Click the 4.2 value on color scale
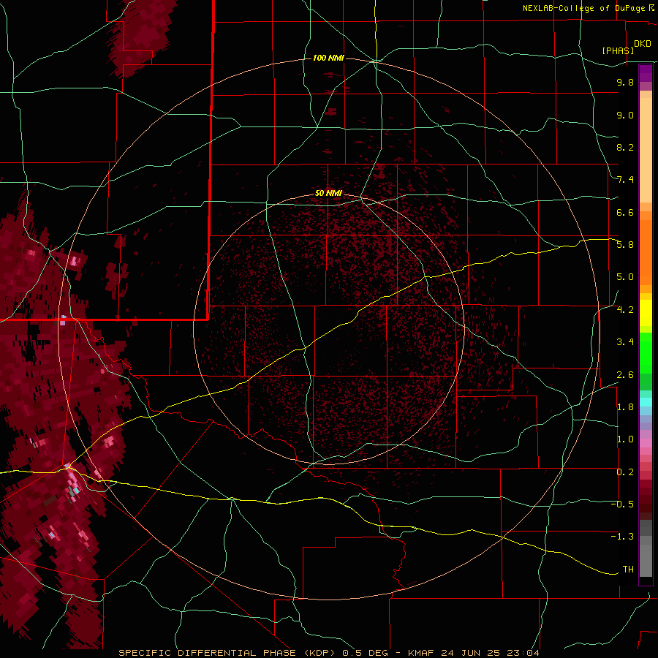 [625, 310]
